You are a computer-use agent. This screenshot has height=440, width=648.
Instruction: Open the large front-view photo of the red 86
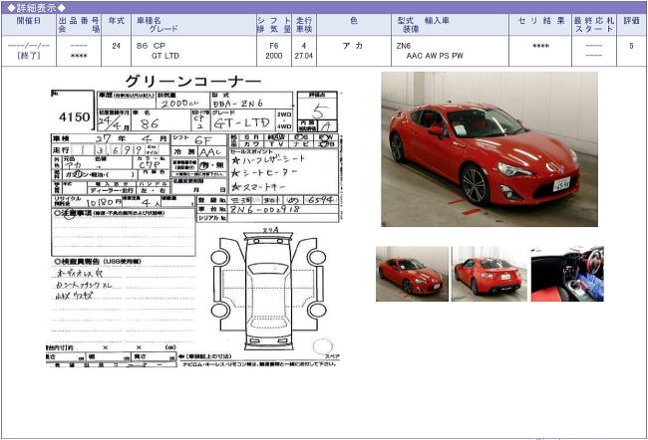[489, 149]
